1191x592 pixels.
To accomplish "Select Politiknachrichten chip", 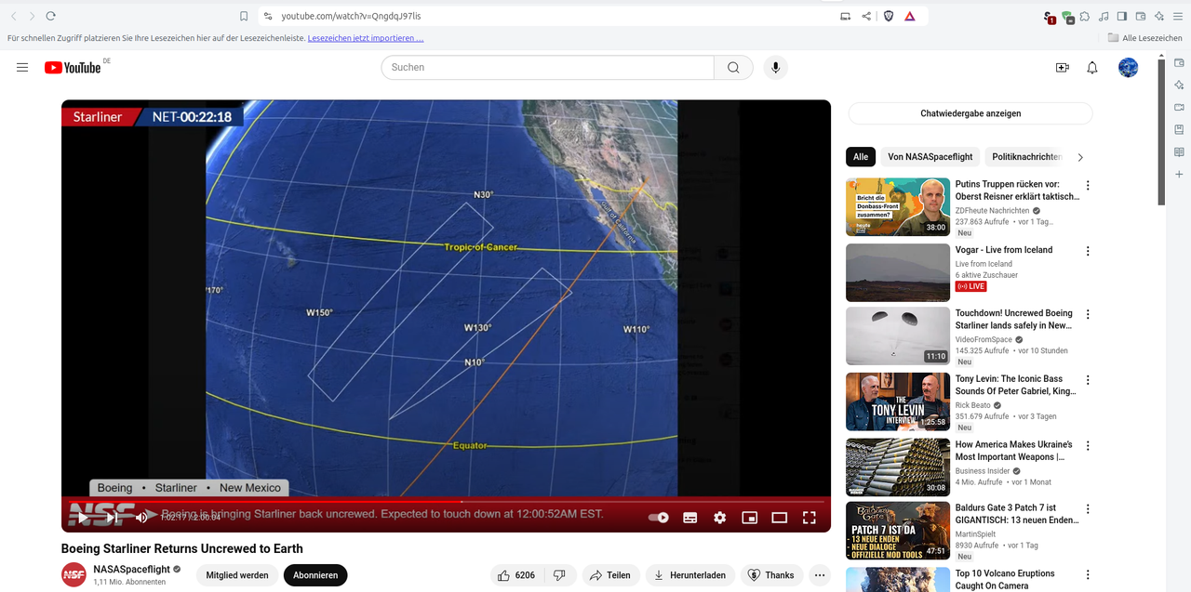I will [x=1024, y=157].
